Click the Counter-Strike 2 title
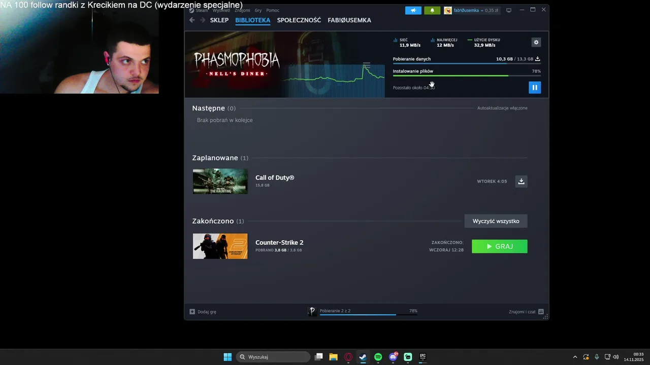The width and height of the screenshot is (650, 365). [x=279, y=242]
